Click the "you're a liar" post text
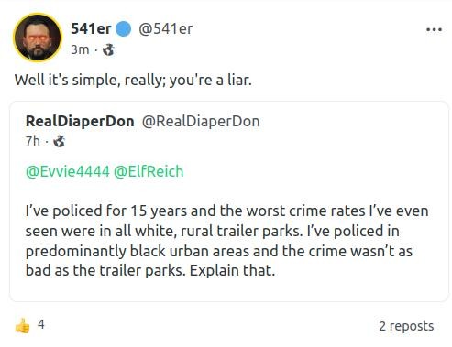Image resolution: width=452 pixels, height=347 pixels. point(211,81)
